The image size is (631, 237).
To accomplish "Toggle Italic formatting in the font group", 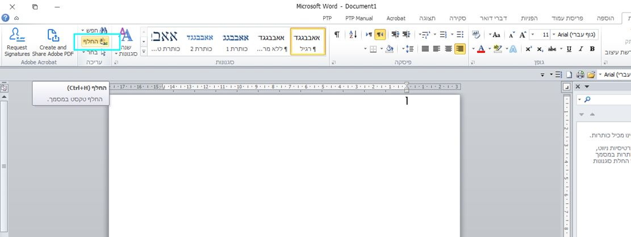I will (x=580, y=49).
